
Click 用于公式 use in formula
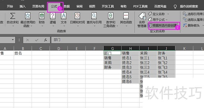(x=157, y=20)
